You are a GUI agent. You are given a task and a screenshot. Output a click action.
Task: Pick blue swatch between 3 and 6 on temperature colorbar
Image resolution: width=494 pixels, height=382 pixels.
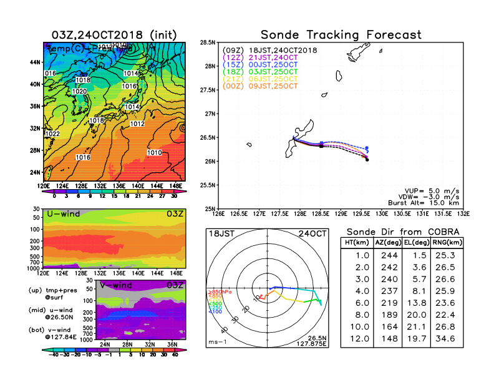click(72, 192)
